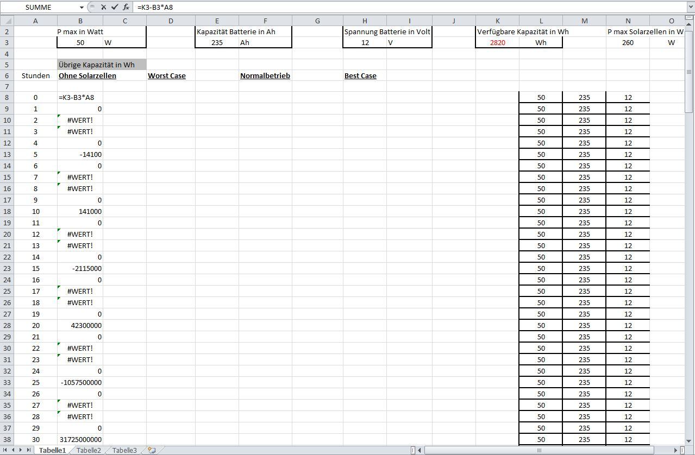Screen dimensions: 695x455
Task: Insert a new worksheet icon
Action: pos(152,450)
